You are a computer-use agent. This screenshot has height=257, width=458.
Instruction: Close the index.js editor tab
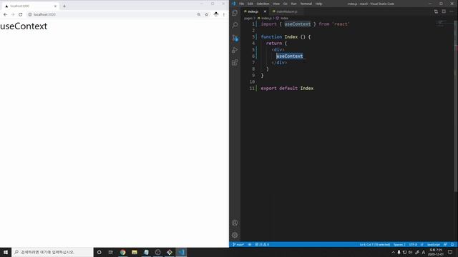tap(265, 11)
